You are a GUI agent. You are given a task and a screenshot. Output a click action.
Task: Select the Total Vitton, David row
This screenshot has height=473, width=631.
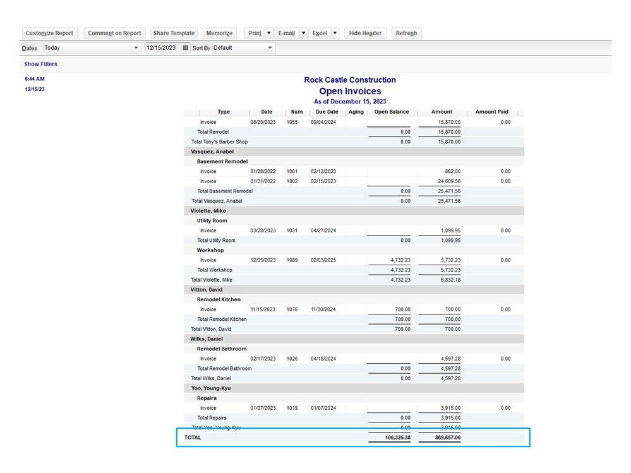pos(354,329)
